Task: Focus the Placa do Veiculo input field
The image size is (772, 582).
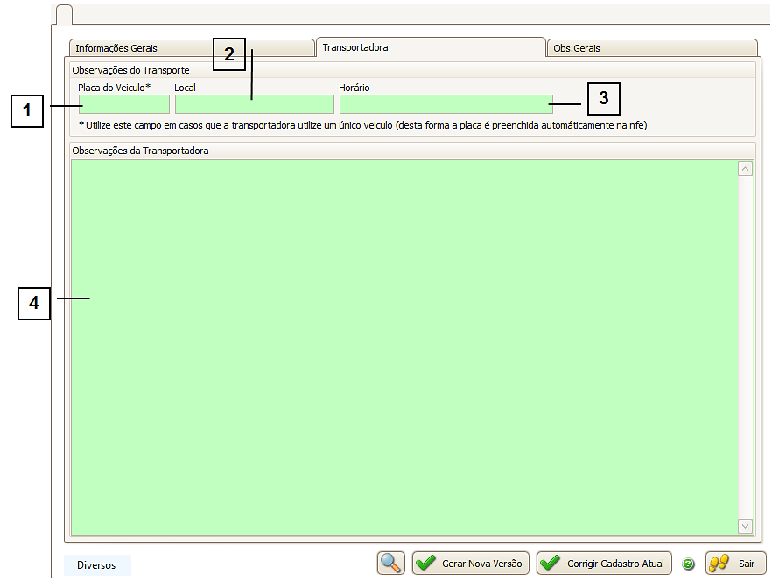Action: [x=123, y=104]
